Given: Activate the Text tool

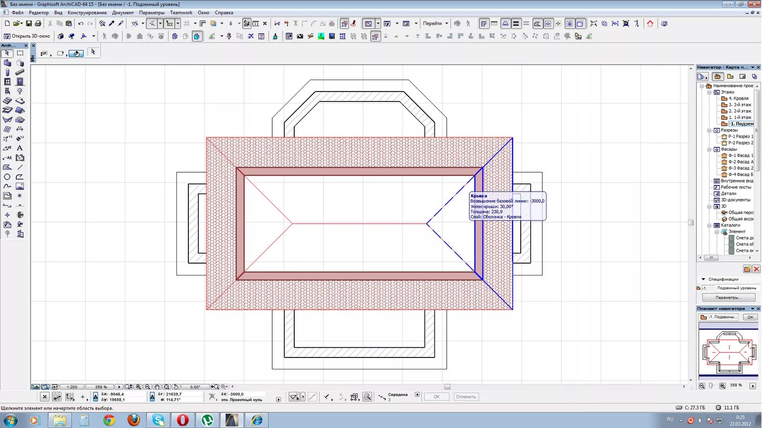Looking at the screenshot, I should pos(20,148).
